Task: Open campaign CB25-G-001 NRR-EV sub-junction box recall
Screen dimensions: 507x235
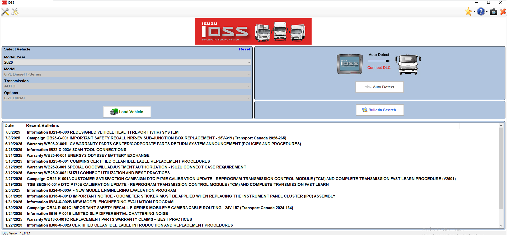Action: (x=157, y=138)
